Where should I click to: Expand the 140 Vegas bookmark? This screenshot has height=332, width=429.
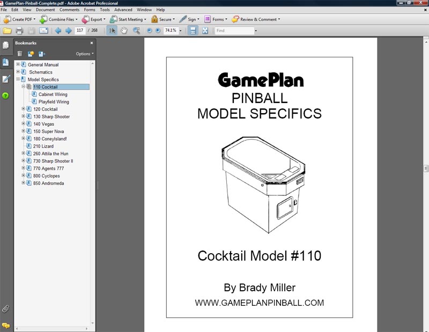24,123
